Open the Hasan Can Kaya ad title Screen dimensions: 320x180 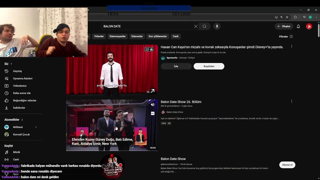(222, 47)
